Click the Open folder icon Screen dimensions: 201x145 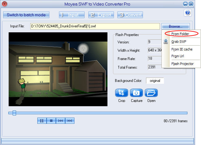tap(151, 93)
